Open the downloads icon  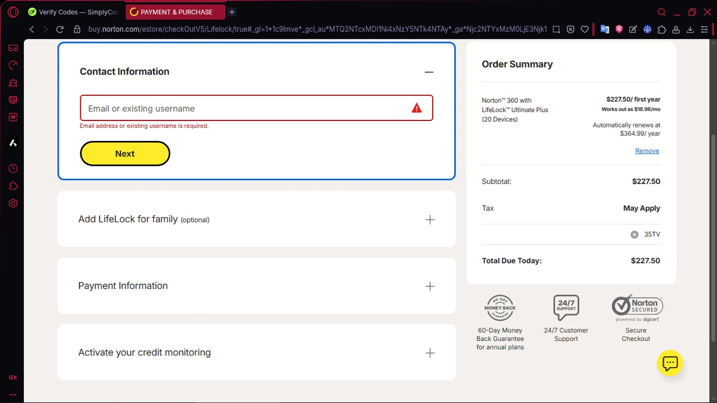tap(690, 29)
